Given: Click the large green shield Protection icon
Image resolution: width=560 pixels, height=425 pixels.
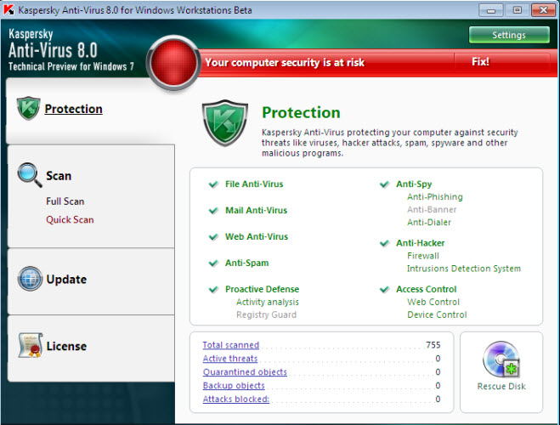Looking at the screenshot, I should point(225,123).
